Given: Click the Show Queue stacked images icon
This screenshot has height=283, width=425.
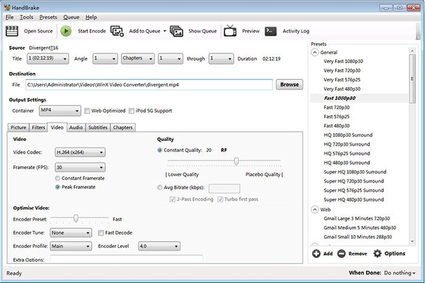Looking at the screenshot, I should 177,31.
